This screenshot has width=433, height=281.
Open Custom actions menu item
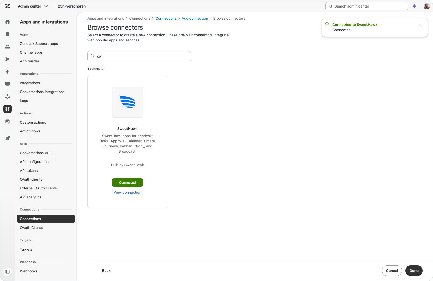(x=33, y=122)
